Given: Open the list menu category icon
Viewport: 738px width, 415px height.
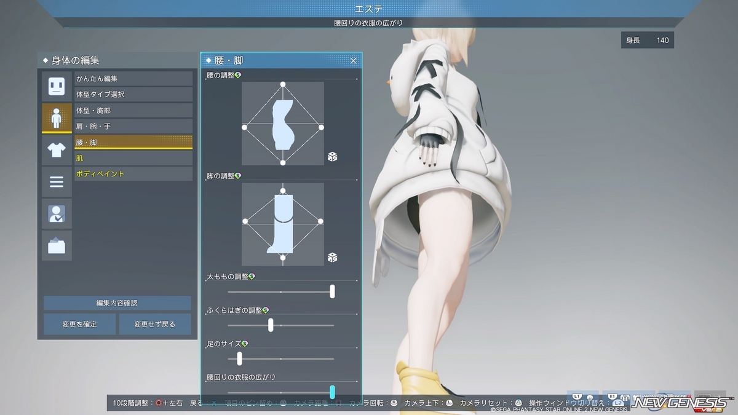Looking at the screenshot, I should (57, 181).
